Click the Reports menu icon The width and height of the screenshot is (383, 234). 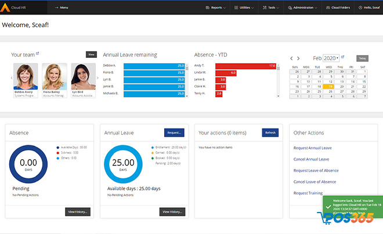(x=207, y=8)
